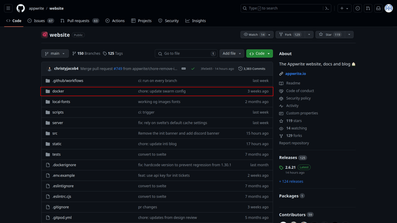Viewport: 397px width, 223px height.
Task: Open the appwrite.io website link
Action: click(295, 73)
